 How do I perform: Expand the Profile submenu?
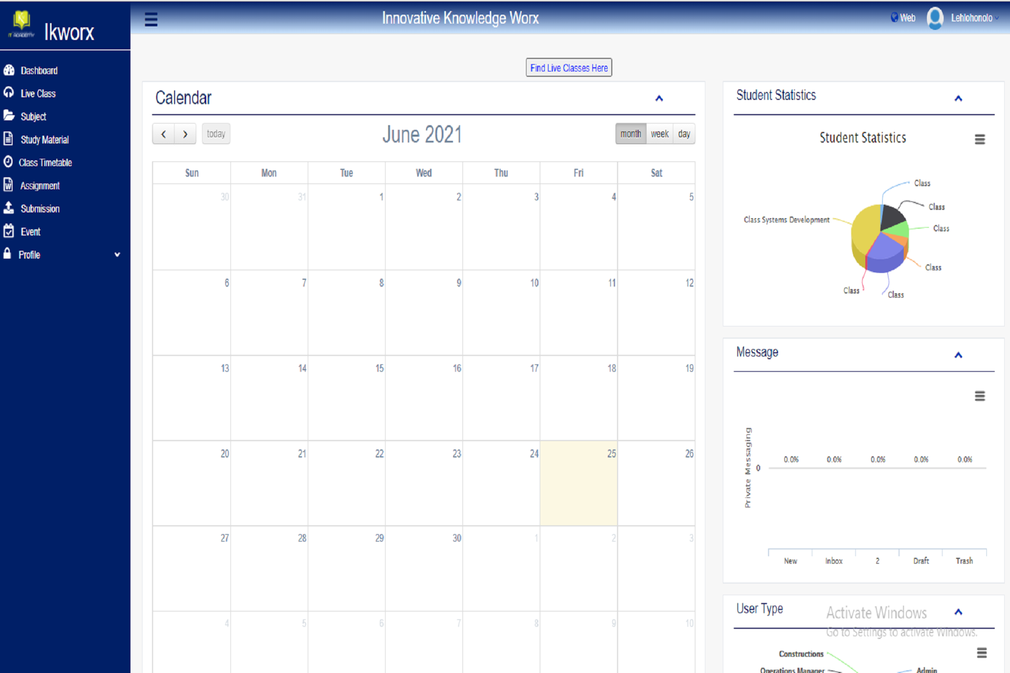[x=117, y=254]
